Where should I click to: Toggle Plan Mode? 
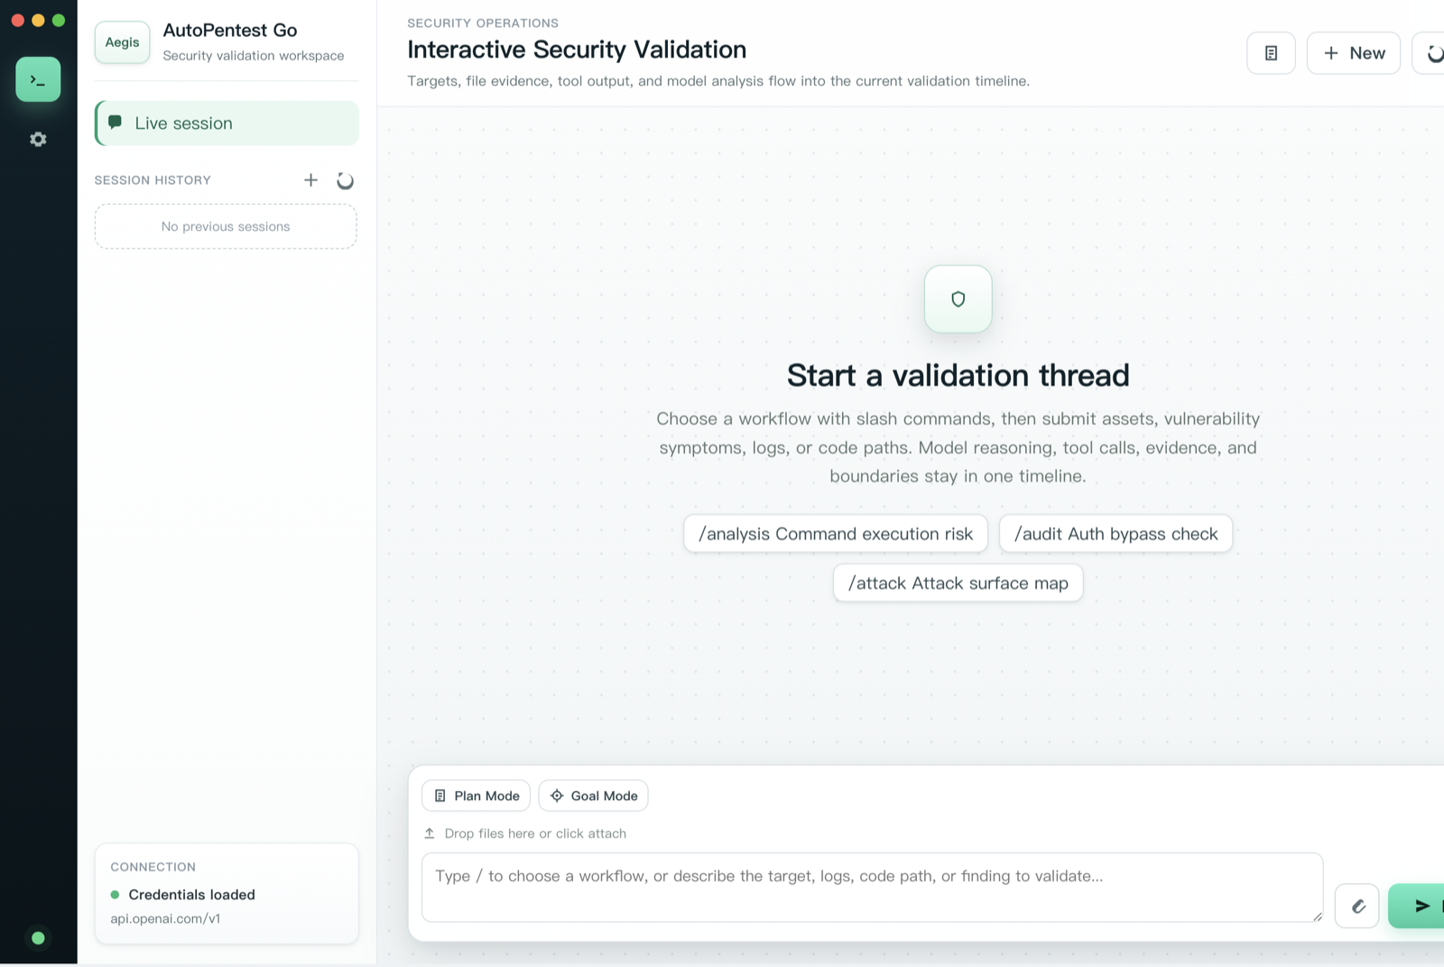[476, 796]
